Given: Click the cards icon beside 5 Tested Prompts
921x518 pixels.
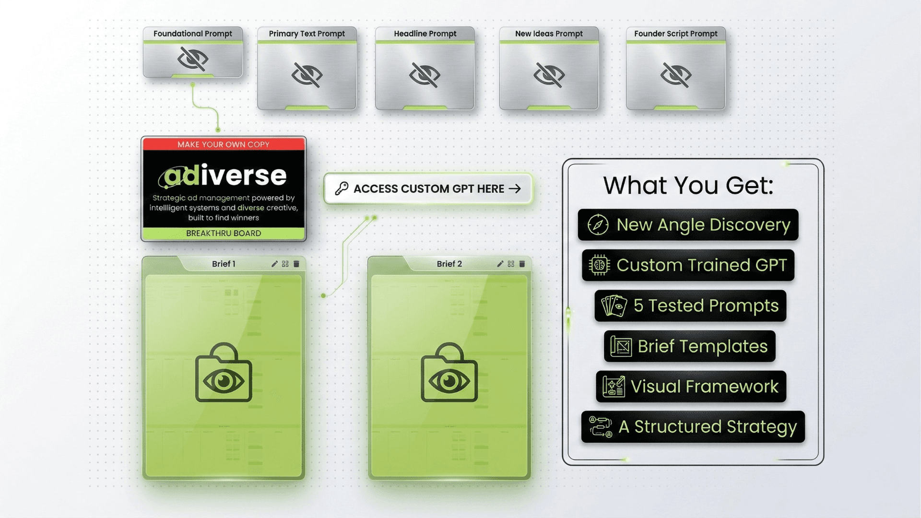Looking at the screenshot, I should [x=614, y=306].
